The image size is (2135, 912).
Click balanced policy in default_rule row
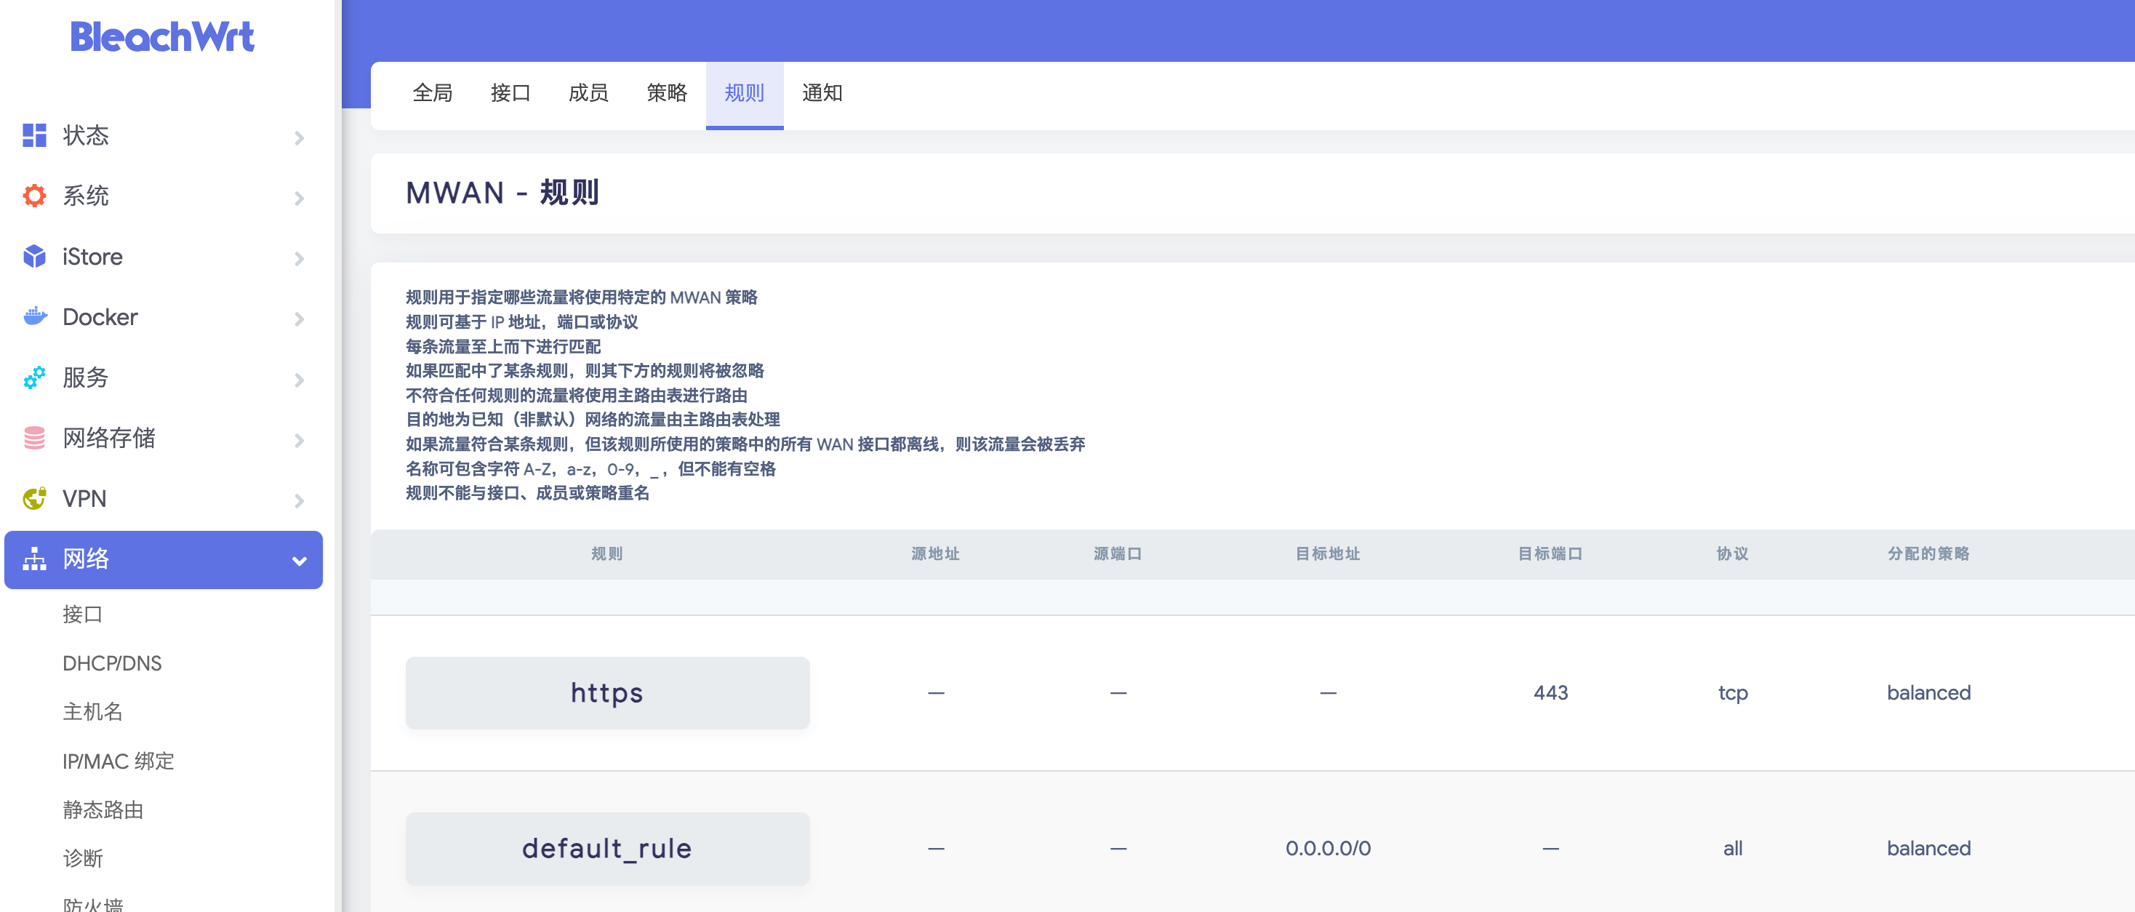1928,849
